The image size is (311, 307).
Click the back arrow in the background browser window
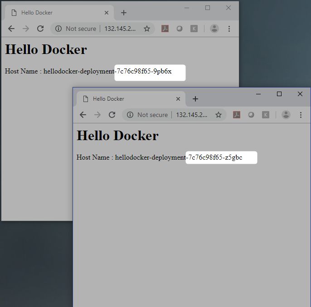coord(11,29)
